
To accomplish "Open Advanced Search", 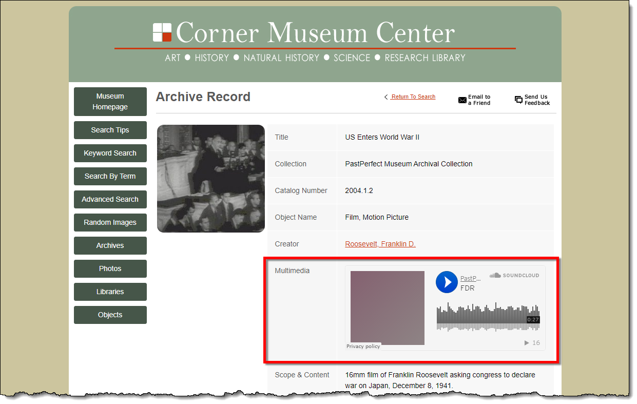I will point(110,199).
